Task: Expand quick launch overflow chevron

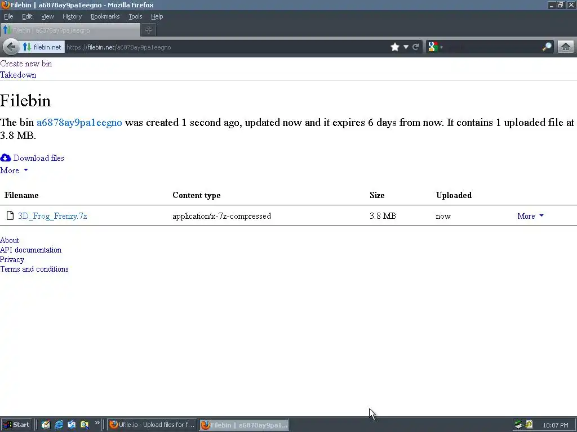Action: pos(97,423)
